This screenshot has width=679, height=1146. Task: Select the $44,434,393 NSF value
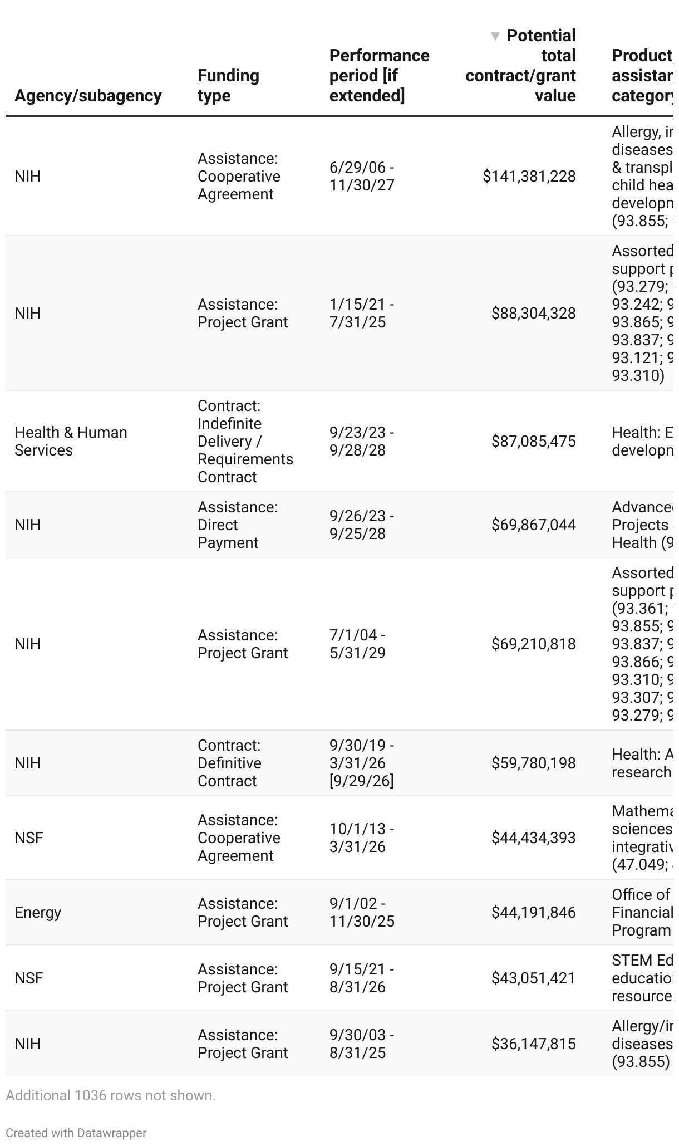pyautogui.click(x=533, y=838)
